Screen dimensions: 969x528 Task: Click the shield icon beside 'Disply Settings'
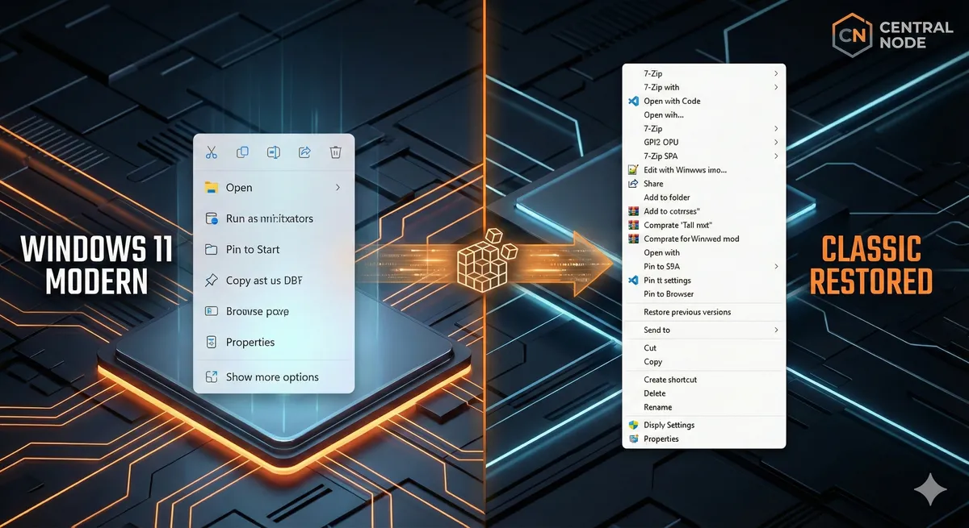tap(634, 425)
